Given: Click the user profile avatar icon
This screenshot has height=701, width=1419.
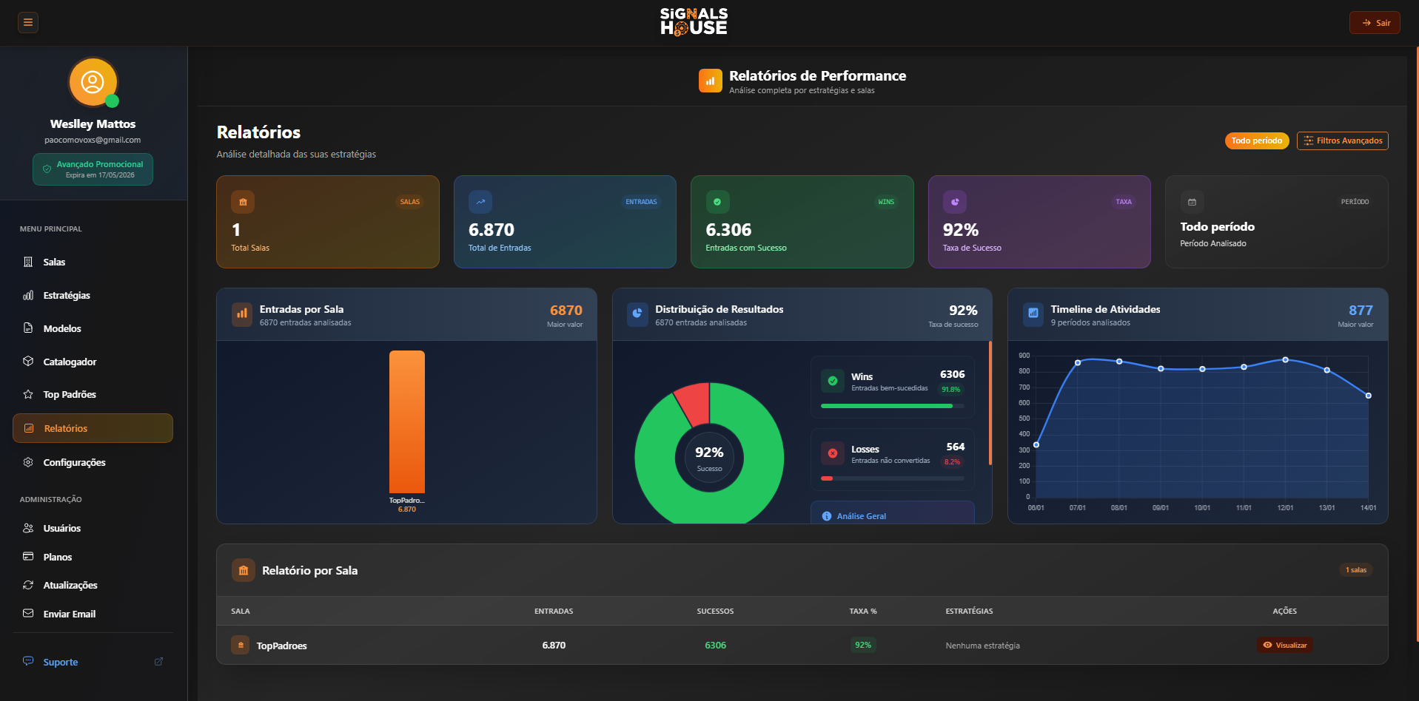Looking at the screenshot, I should pos(93,82).
